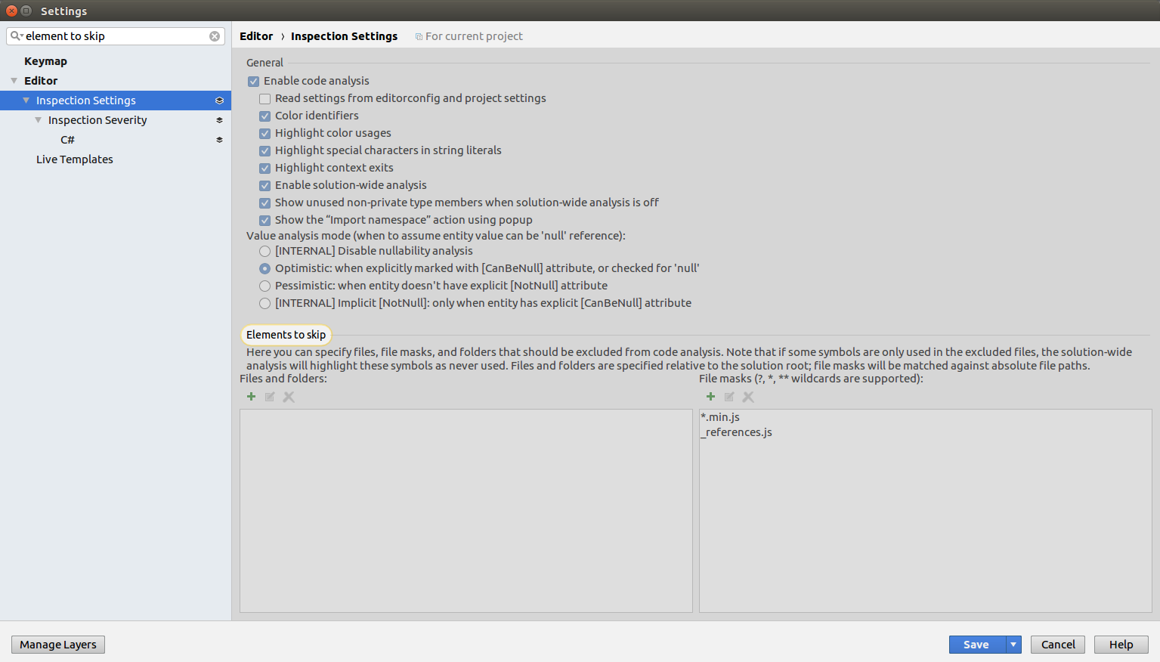
Task: Collapse the Inspection Severity node
Action: [x=38, y=119]
